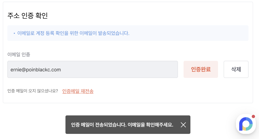The width and height of the screenshot is (259, 139).
Task: Click the 인증 메일이 전송되었습니다 toast message
Action: 99,125
